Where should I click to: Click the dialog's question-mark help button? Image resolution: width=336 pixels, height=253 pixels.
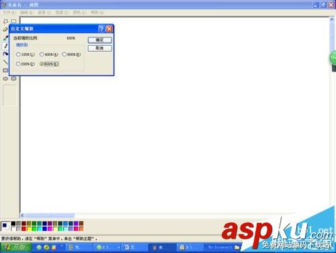[101, 29]
